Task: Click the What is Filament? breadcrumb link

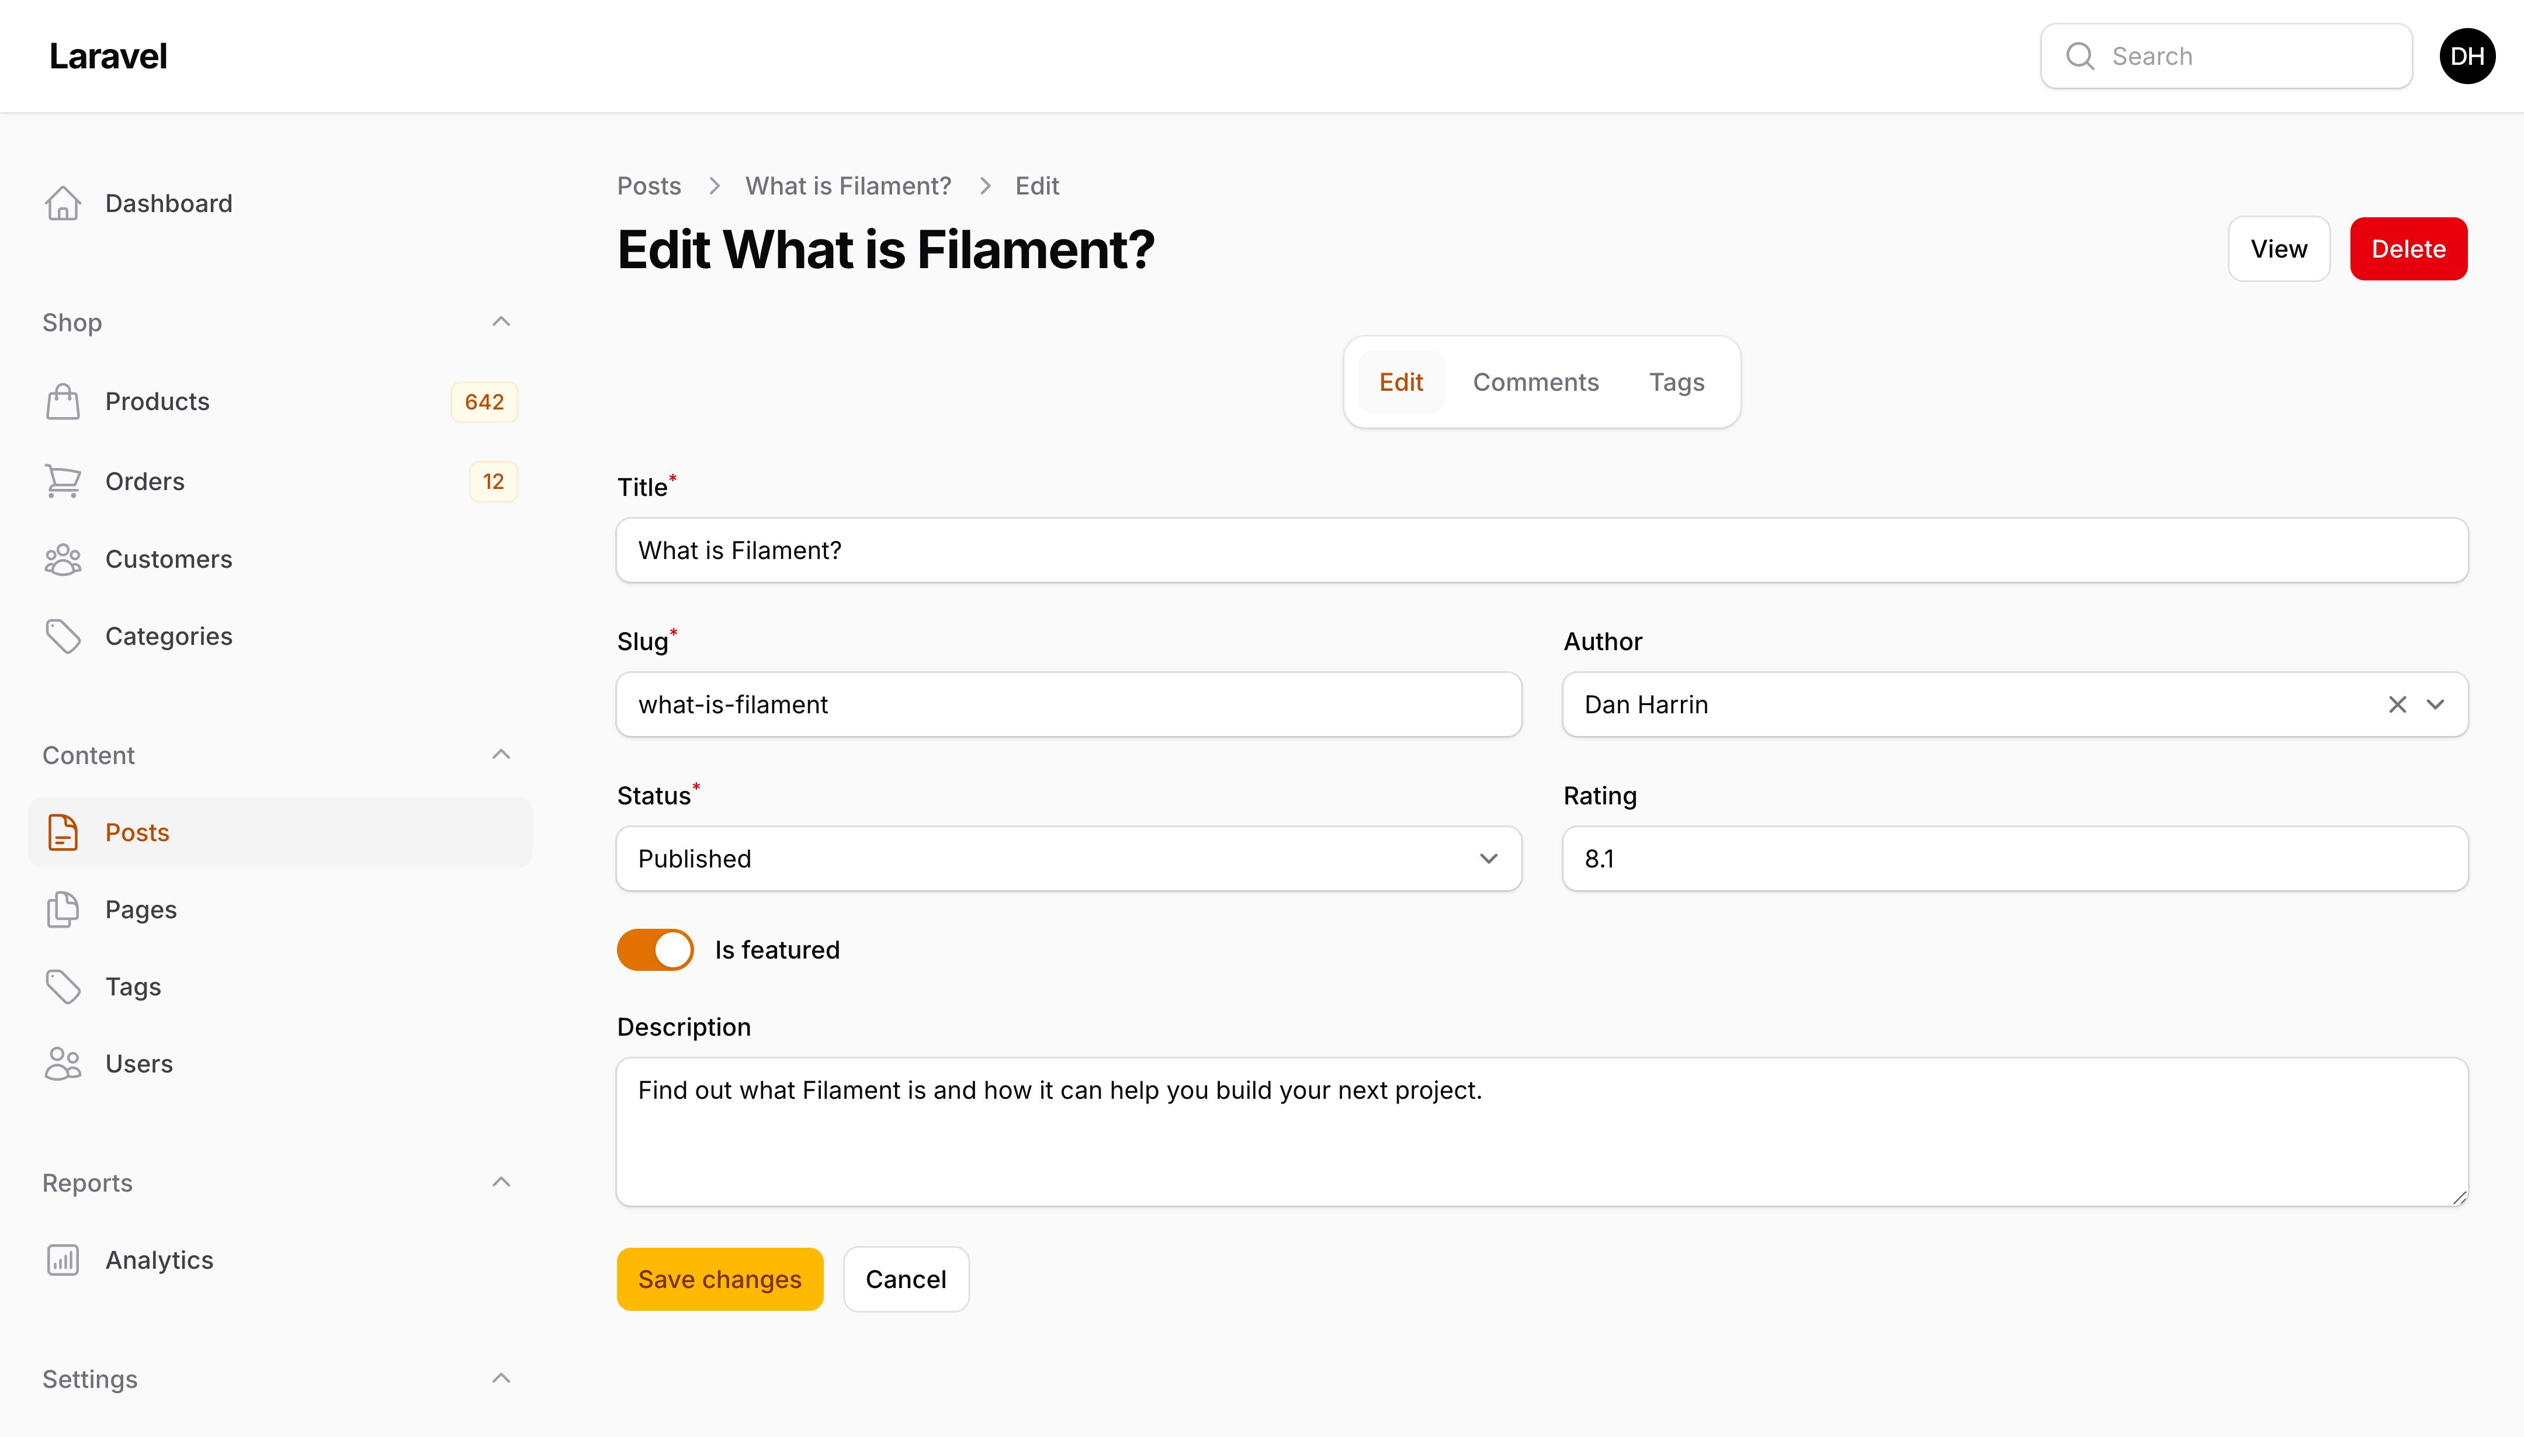Action: tap(848, 186)
